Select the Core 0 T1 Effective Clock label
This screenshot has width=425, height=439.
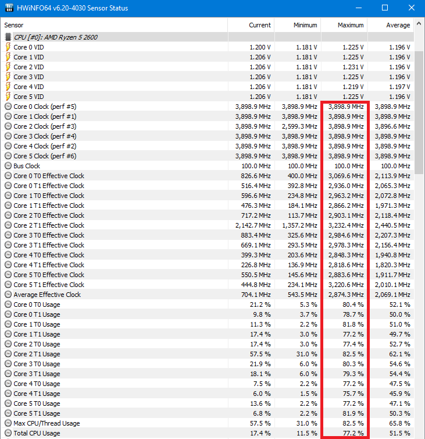(x=49, y=186)
